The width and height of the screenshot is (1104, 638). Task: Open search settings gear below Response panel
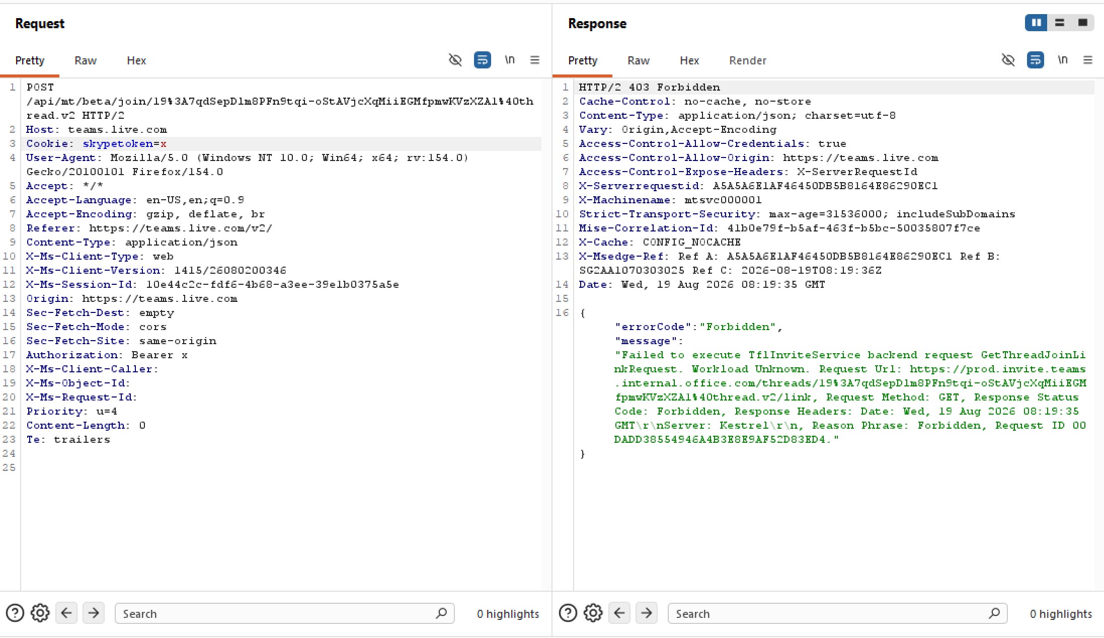tap(593, 613)
